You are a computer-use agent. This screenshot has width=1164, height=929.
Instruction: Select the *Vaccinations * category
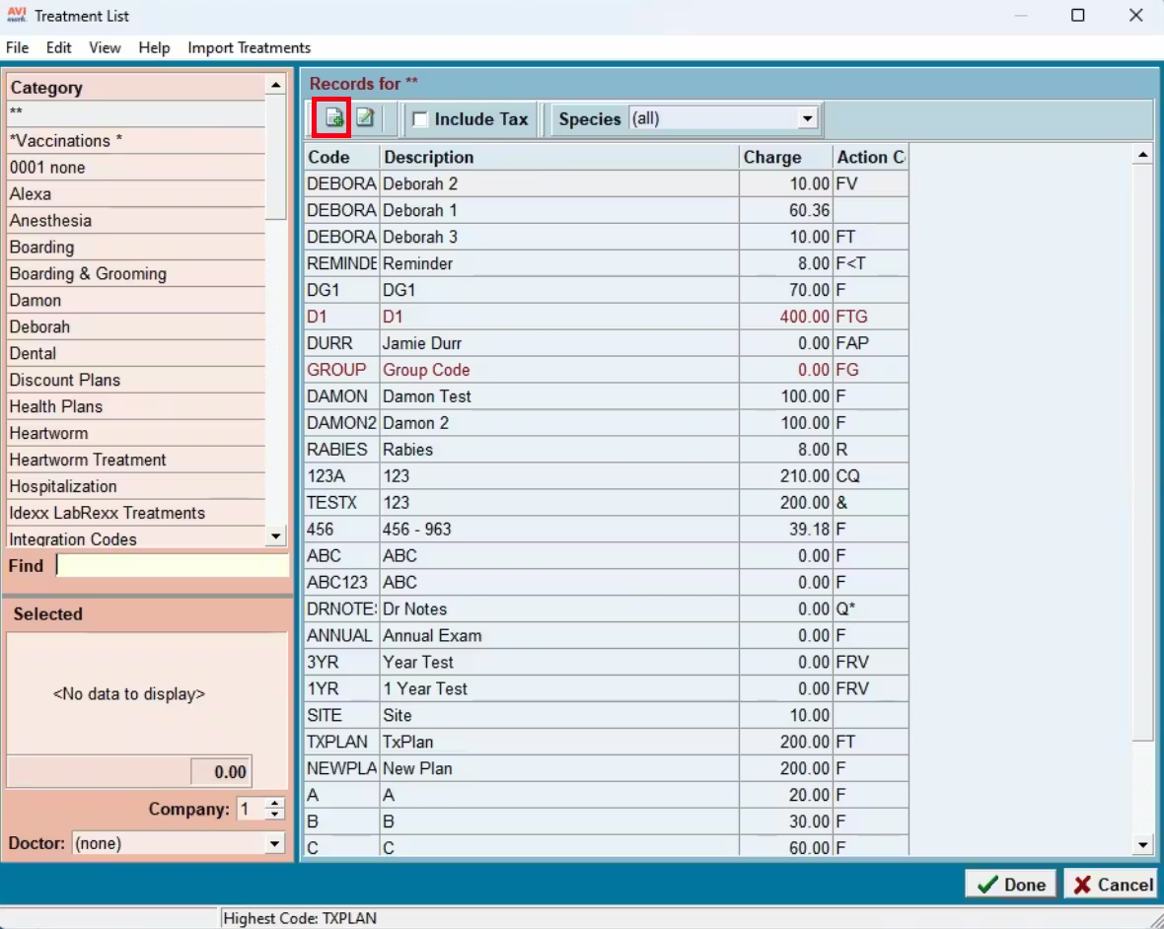136,141
